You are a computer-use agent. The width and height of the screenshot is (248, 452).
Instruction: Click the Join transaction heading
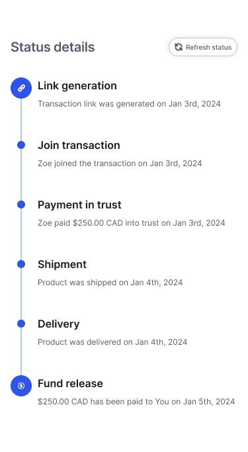(x=79, y=145)
